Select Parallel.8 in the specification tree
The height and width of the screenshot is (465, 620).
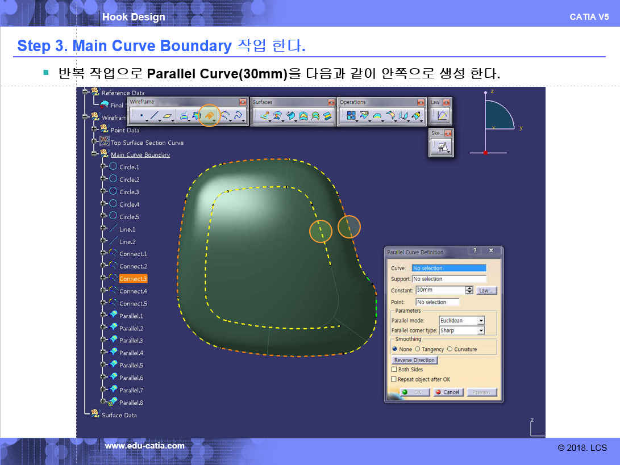[x=131, y=403]
